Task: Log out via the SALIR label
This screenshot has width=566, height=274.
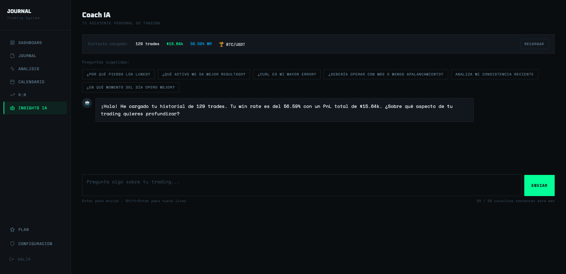Action: coord(24,259)
